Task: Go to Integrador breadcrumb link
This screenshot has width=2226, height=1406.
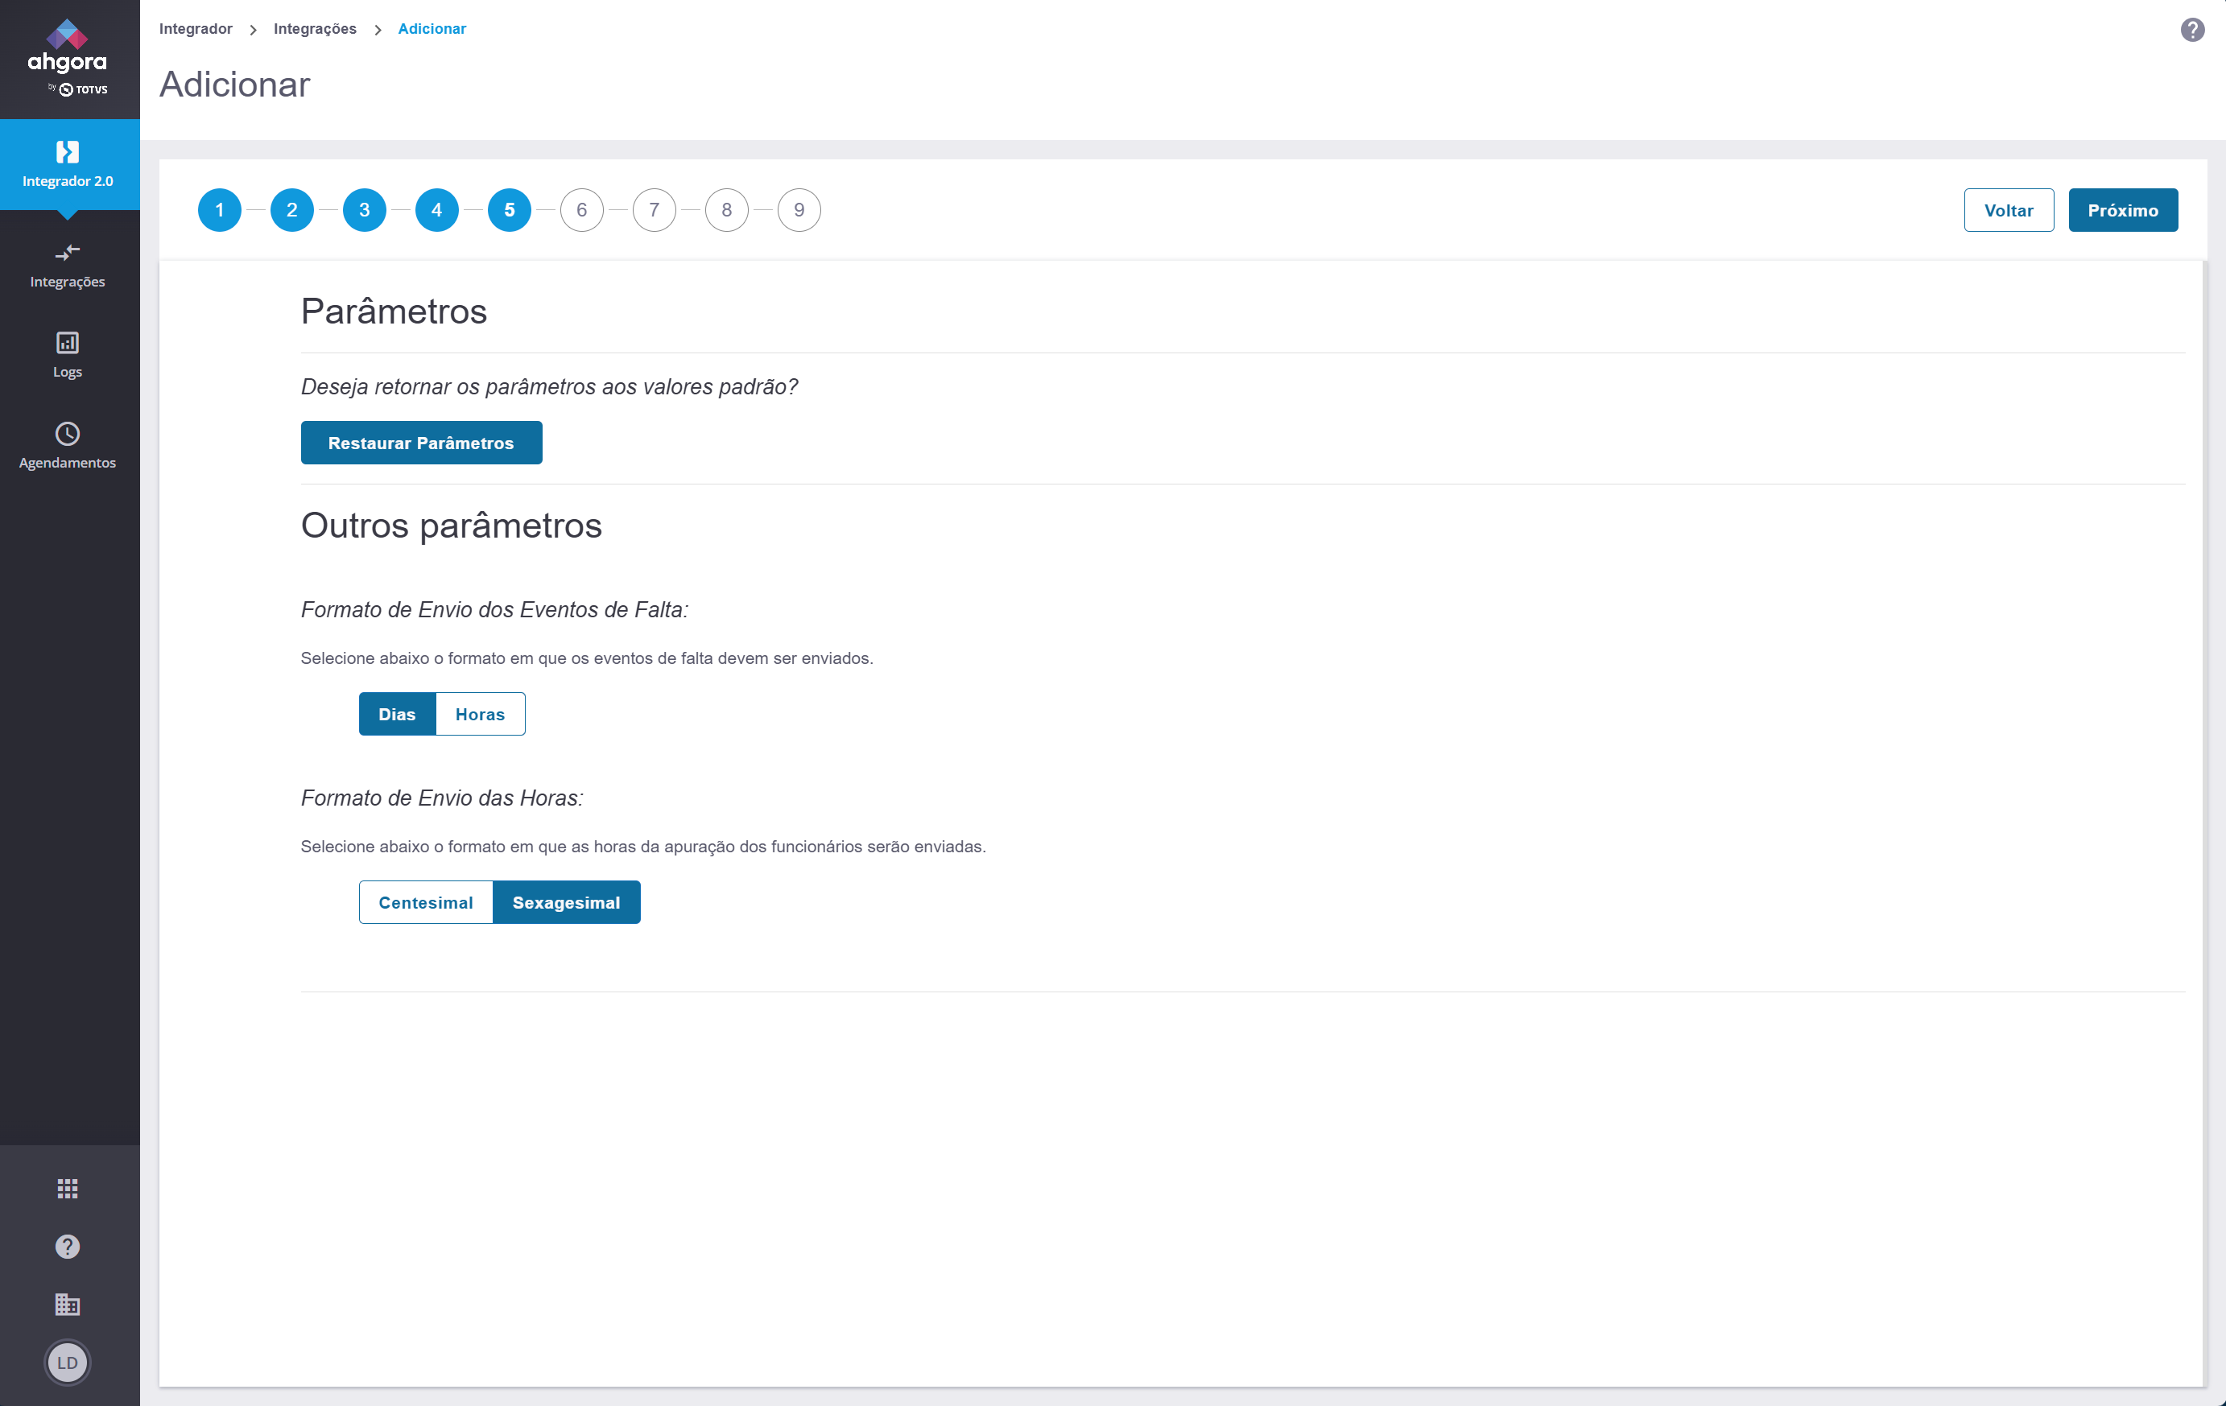Action: (x=195, y=29)
